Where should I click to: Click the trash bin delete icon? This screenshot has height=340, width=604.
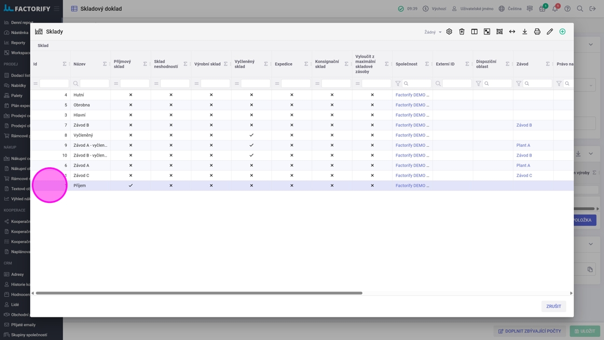[x=462, y=32]
